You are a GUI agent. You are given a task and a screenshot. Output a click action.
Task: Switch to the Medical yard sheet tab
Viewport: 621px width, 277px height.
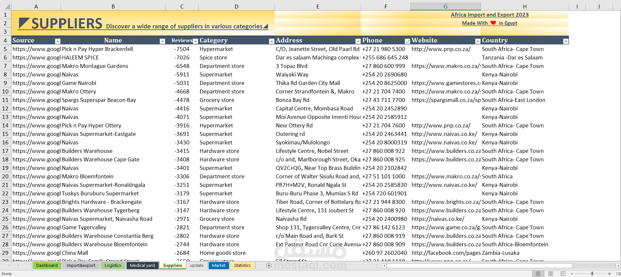142,266
